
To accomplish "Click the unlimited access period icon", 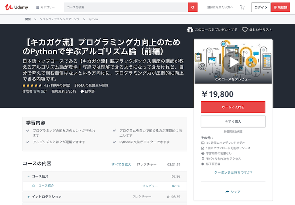I will 203,153.
